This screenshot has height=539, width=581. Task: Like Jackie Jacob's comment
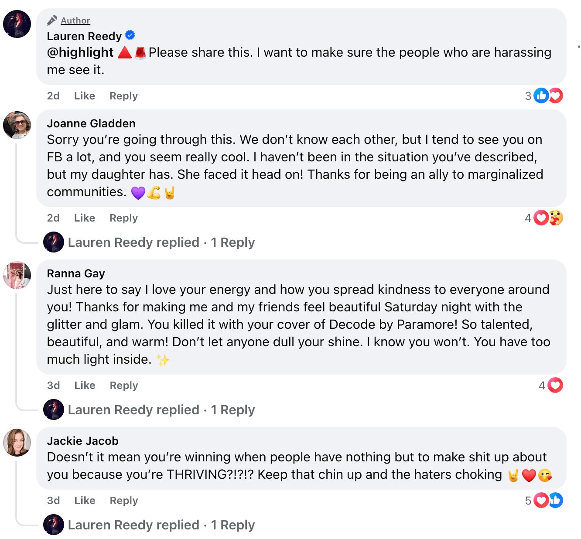click(x=85, y=500)
